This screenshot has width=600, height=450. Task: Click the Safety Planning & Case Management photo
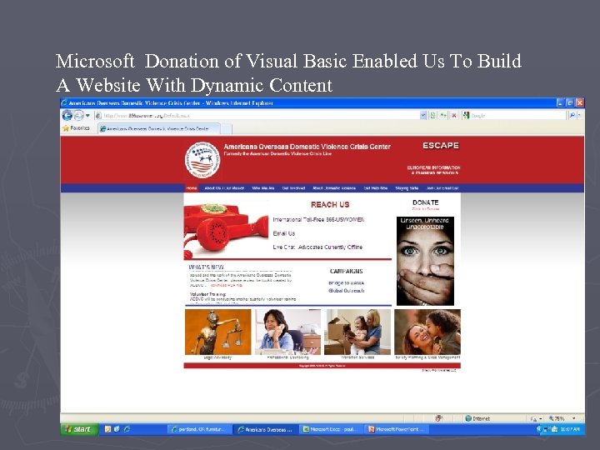click(427, 332)
